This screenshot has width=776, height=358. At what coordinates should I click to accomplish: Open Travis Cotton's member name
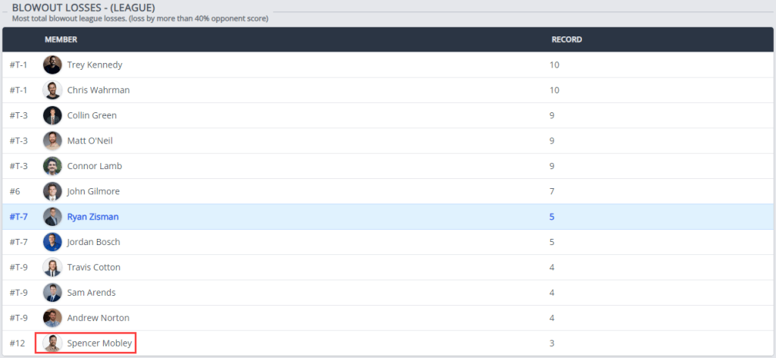click(93, 268)
